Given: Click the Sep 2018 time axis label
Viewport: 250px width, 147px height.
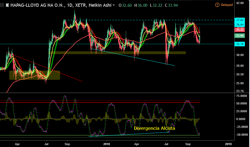Looking at the screenshot, I should [188, 144].
